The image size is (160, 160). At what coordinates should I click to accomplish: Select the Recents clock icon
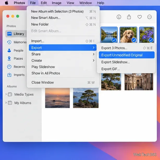point(9,67)
